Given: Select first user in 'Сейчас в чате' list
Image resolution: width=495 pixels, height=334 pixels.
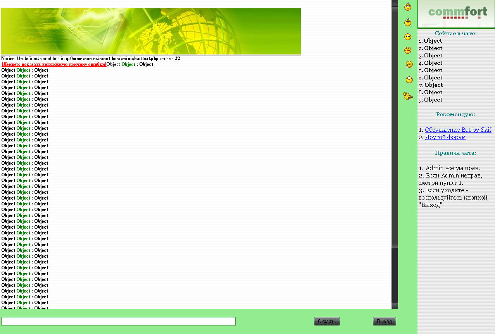Looking at the screenshot, I should (x=433, y=41).
